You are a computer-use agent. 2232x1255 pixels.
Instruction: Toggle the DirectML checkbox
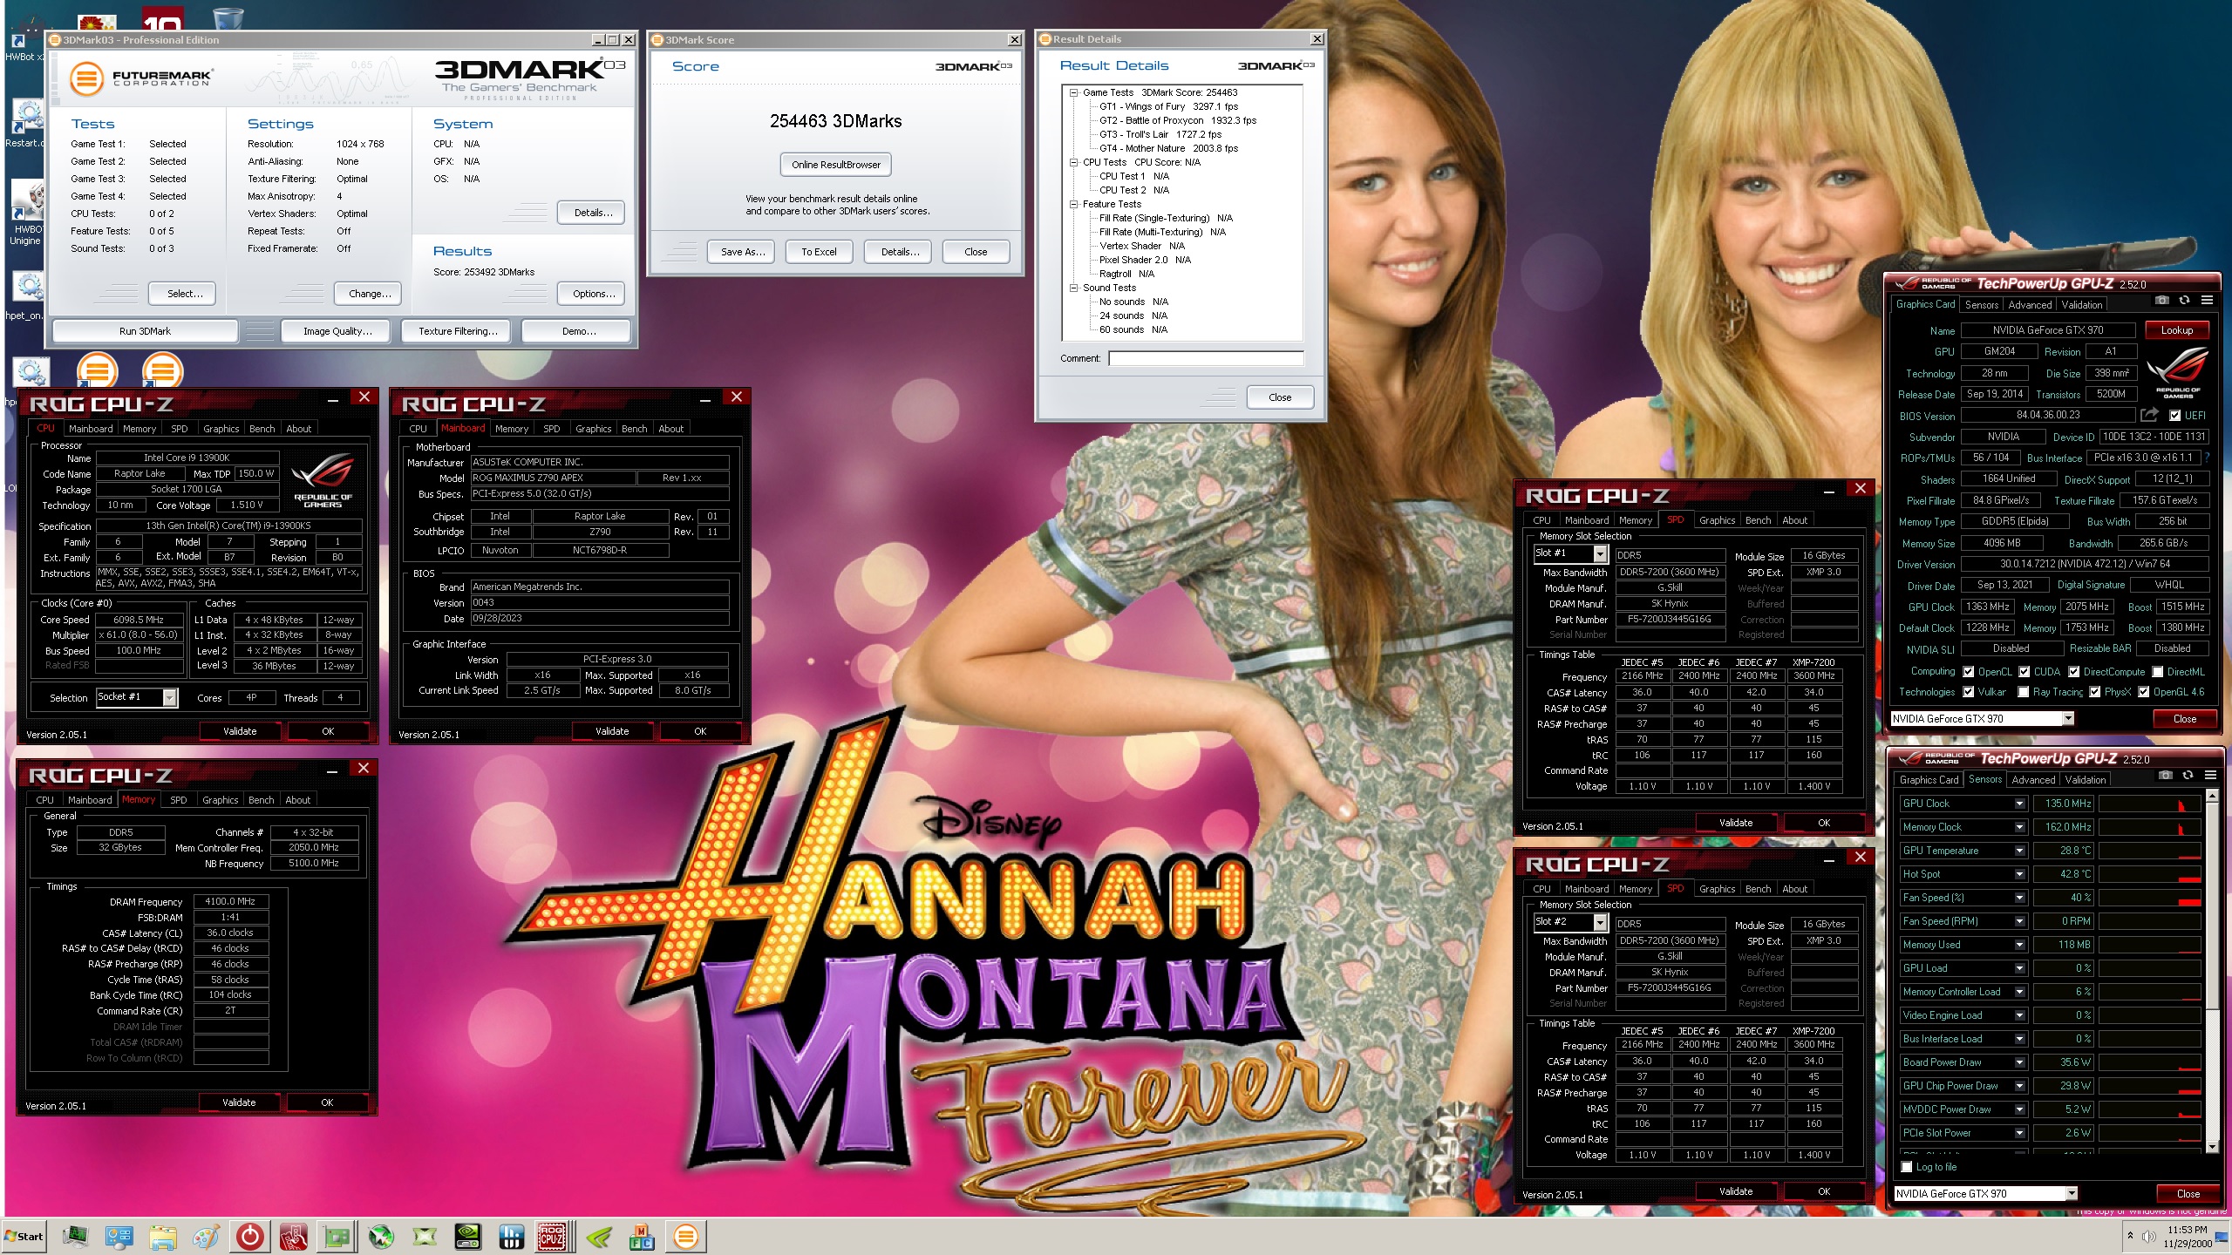[x=2157, y=672]
